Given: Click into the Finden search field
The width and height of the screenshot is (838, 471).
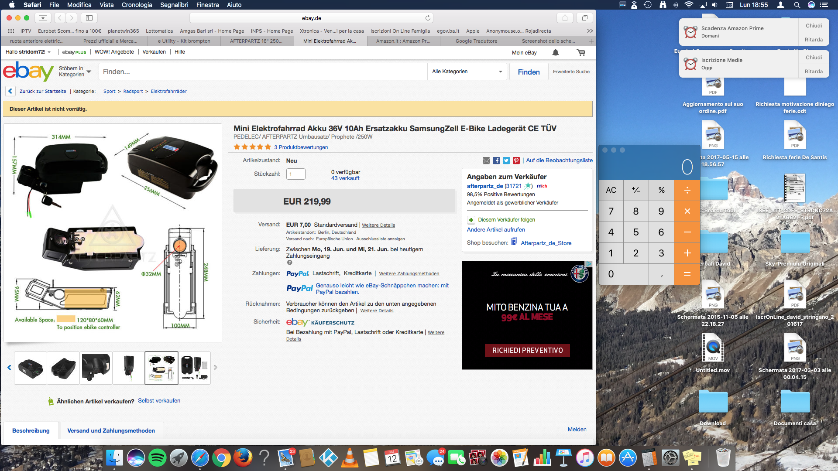Looking at the screenshot, I should [263, 72].
